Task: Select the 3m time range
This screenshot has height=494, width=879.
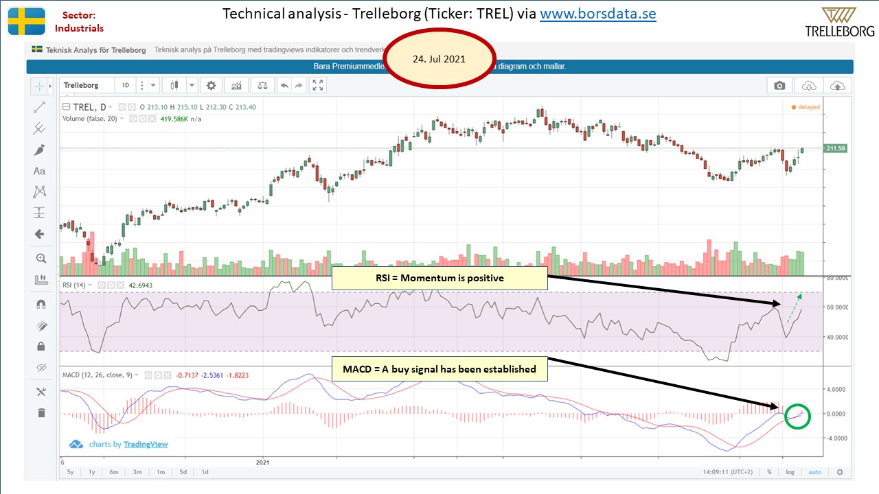Action: [x=137, y=472]
